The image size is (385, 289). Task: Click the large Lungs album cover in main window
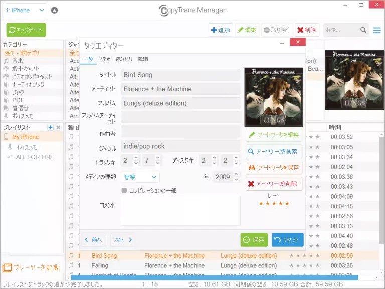click(x=354, y=80)
